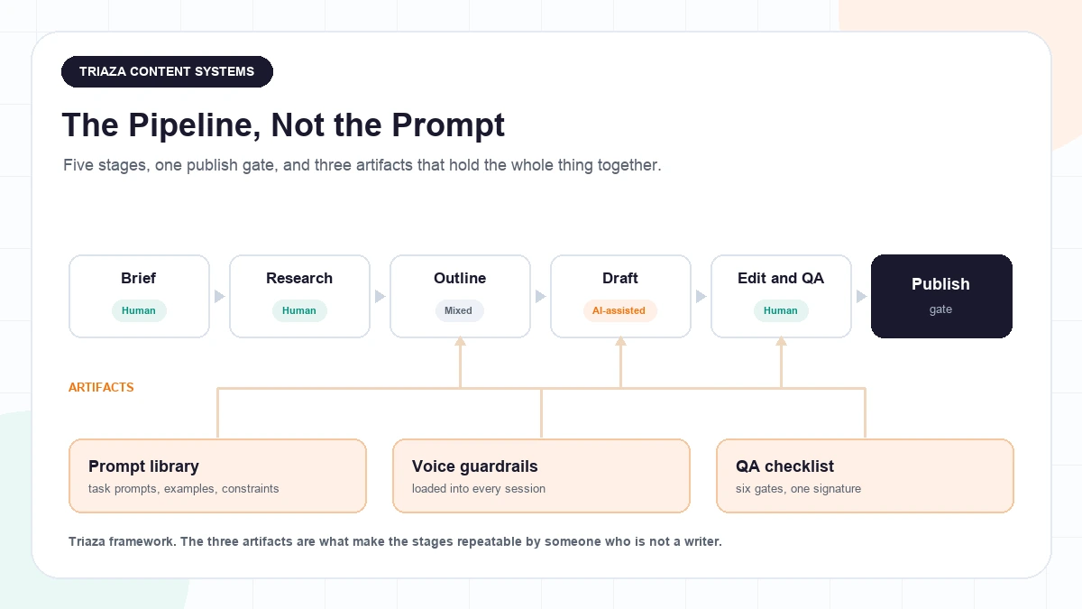Click the arrow between Draft and Edit and QA
The image size is (1082, 609).
[701, 296]
